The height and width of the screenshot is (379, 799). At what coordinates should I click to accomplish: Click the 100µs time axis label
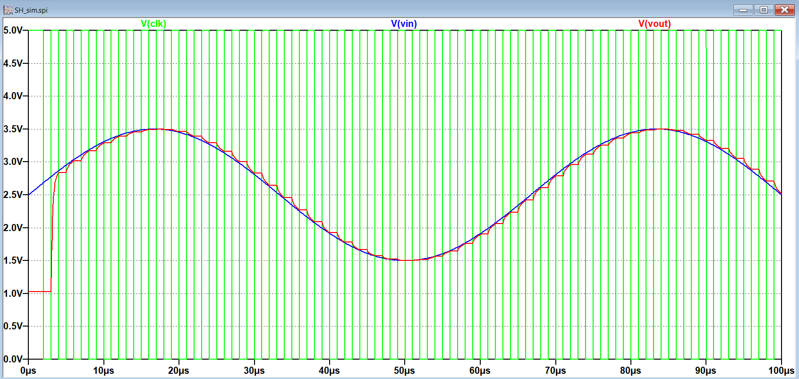pos(781,370)
